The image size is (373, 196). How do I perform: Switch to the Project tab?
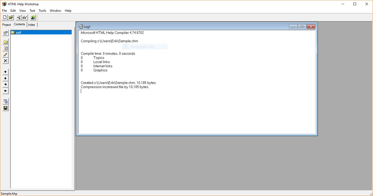(x=6, y=24)
